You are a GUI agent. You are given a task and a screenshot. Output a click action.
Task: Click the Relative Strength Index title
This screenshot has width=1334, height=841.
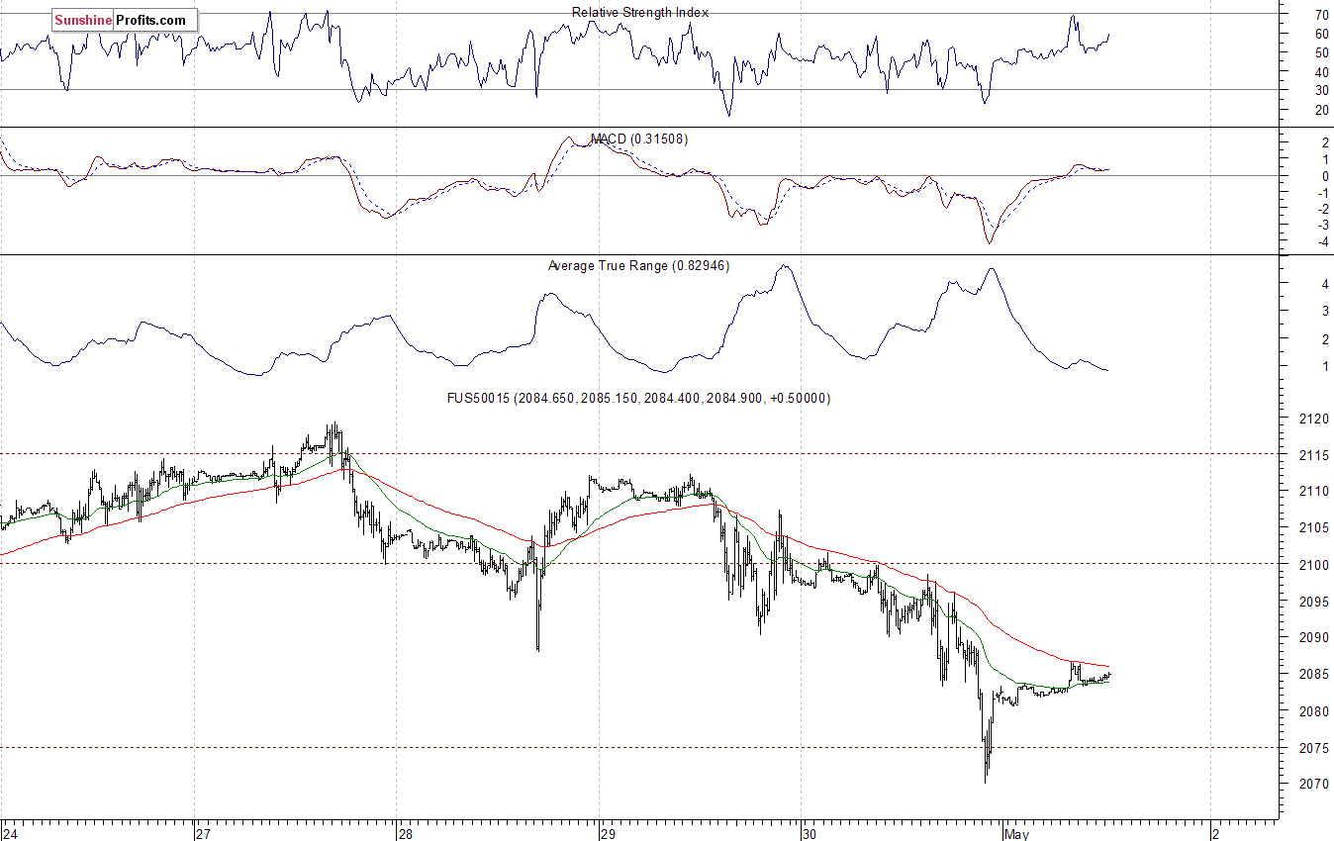(640, 12)
